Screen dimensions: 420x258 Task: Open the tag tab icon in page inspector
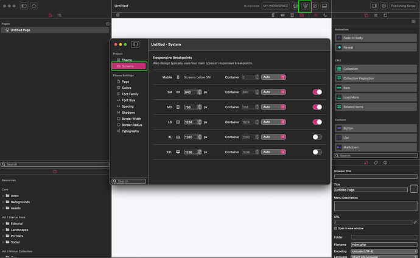376,162
